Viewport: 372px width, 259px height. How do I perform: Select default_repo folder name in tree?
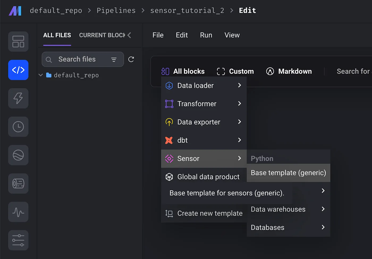pos(76,75)
